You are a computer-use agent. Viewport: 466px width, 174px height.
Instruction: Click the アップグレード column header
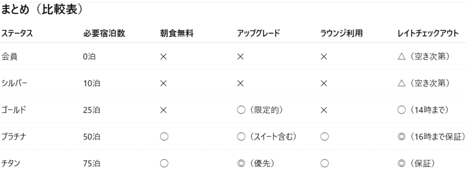point(258,34)
